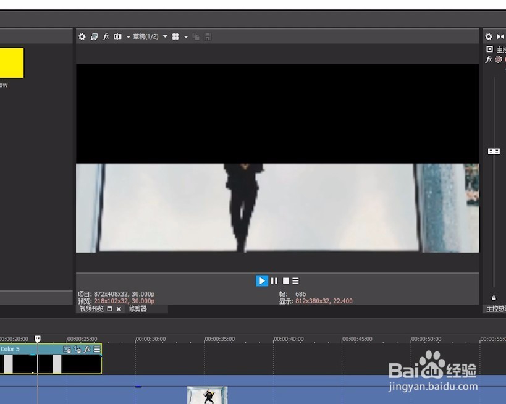Open preview quality dropdown 草稿(1/2)
This screenshot has width=506, height=404.
click(x=150, y=36)
